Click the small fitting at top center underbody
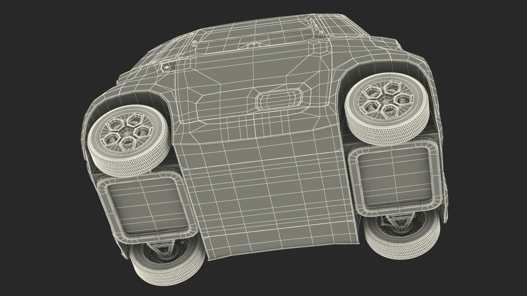The image size is (527, 296). click(253, 44)
